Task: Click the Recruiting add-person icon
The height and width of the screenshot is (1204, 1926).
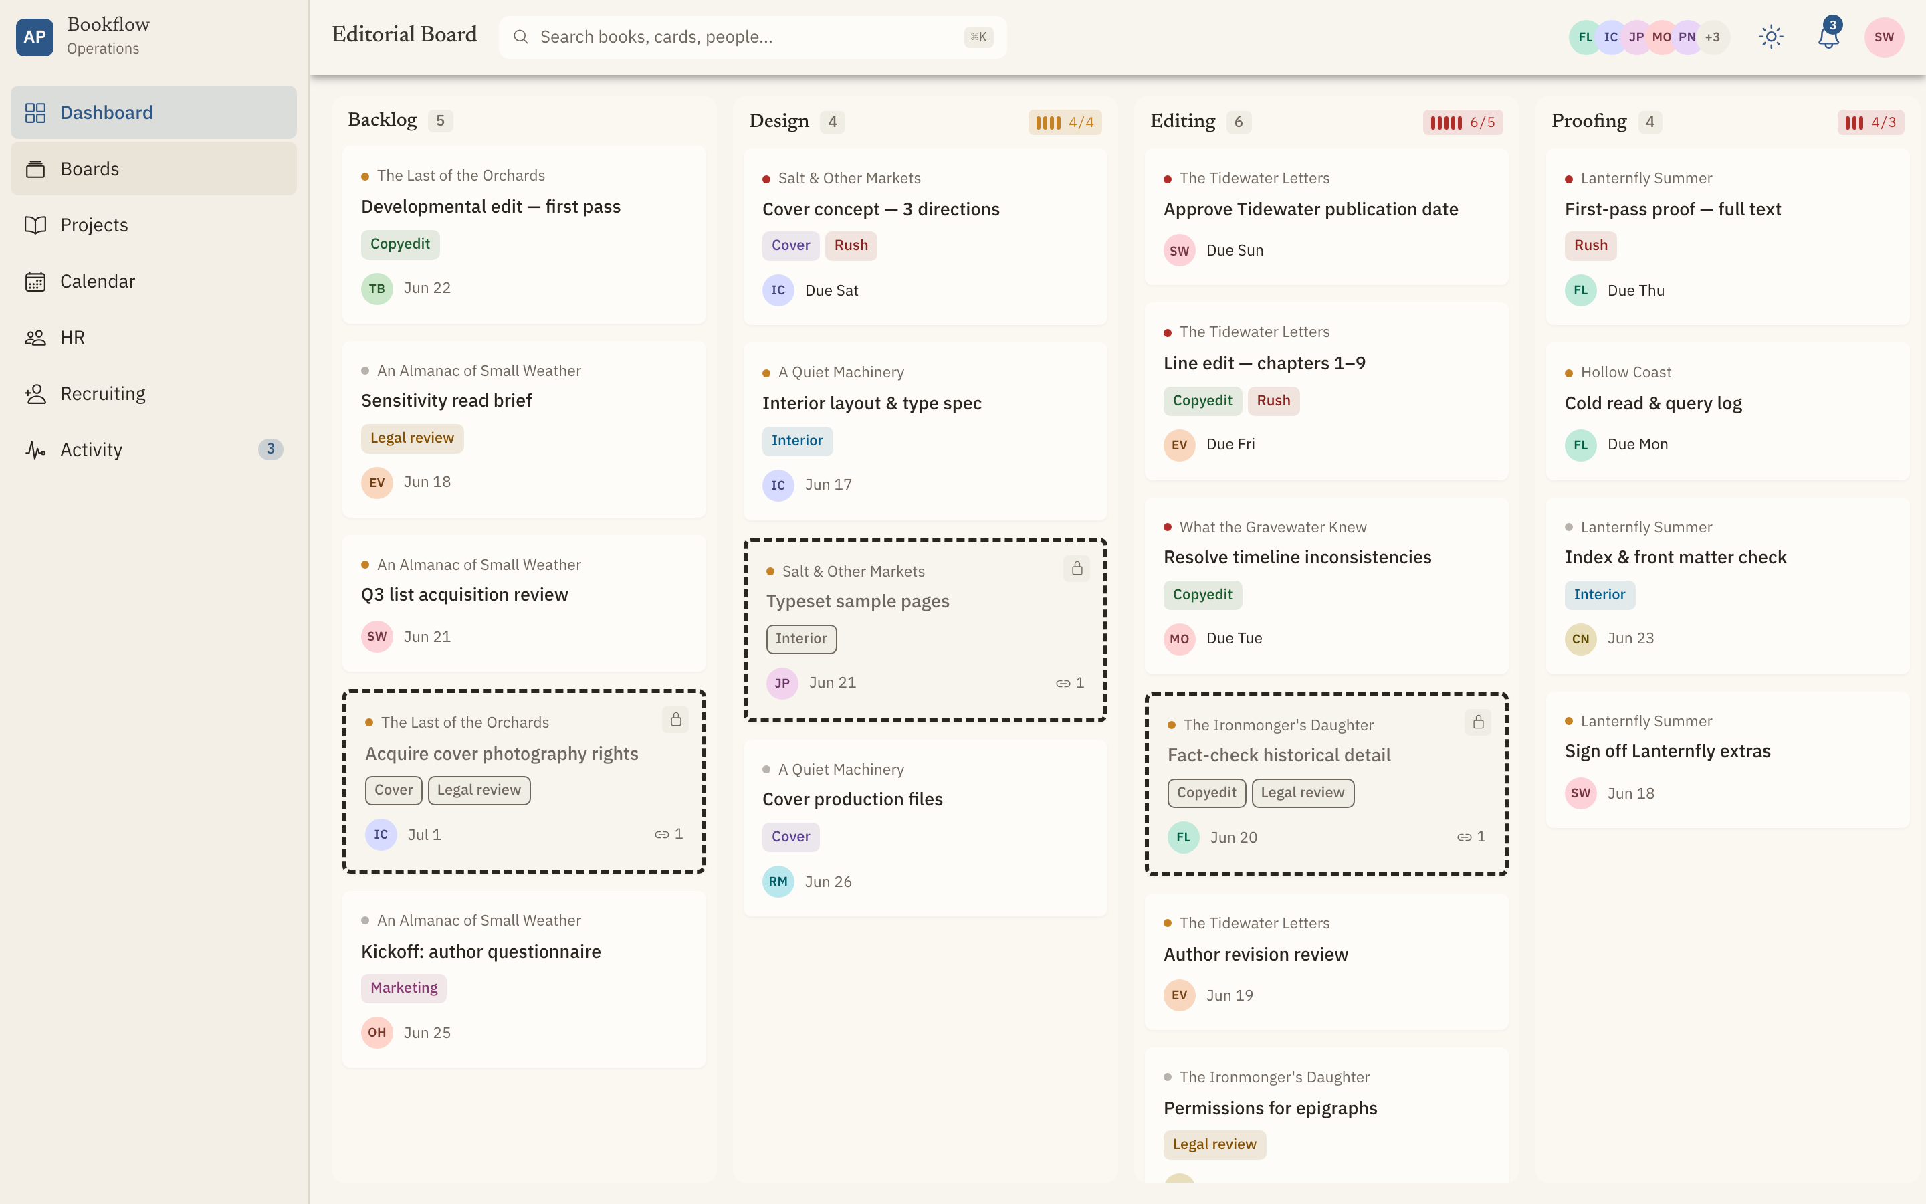Action: click(x=35, y=393)
